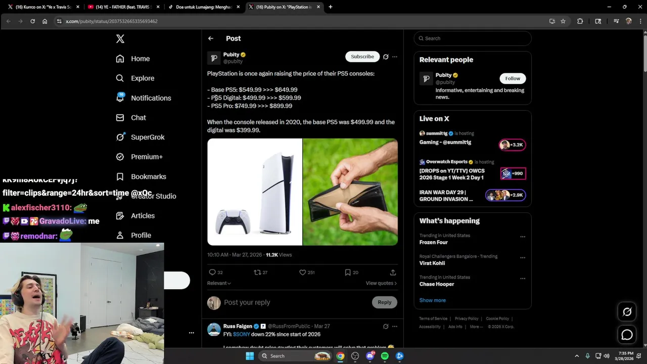Screen dimensions: 647x364
Task: Follow Pubity in Relevant people
Action: pyautogui.click(x=513, y=78)
